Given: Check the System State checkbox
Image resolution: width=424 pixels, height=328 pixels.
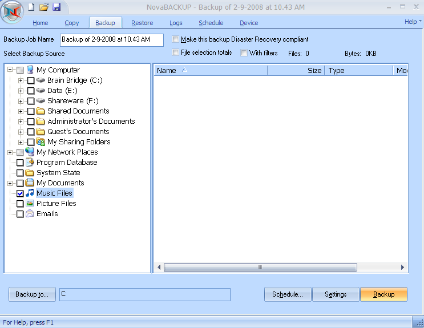Looking at the screenshot, I should tap(20, 173).
